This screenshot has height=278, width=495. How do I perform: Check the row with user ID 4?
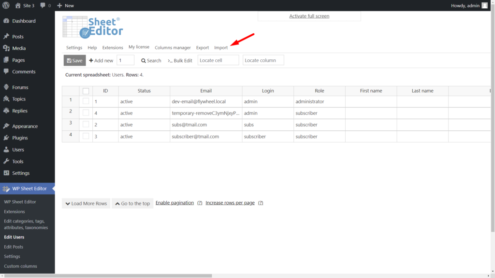tap(86, 112)
